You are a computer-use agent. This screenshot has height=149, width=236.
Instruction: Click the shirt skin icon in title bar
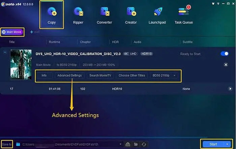click(213, 4)
